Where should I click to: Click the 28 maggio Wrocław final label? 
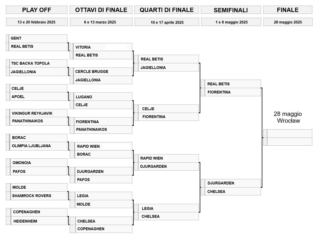(288, 117)
